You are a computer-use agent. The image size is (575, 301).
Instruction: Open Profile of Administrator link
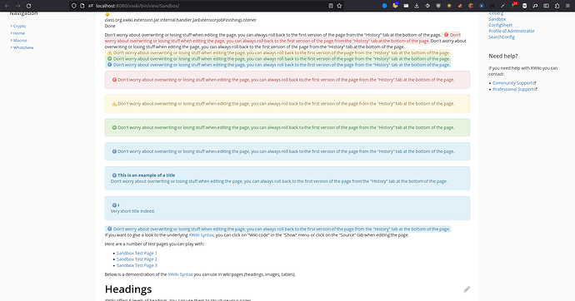point(511,31)
